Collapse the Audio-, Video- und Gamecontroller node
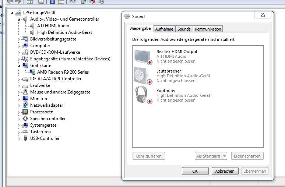 pyautogui.click(x=19, y=20)
